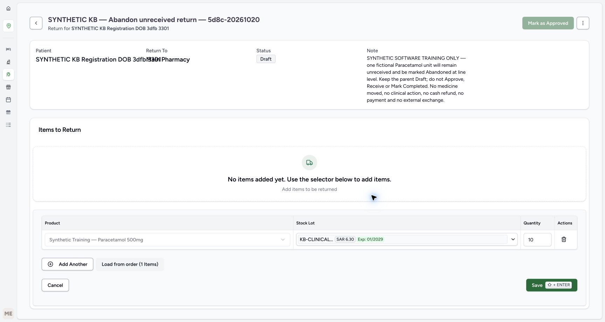
Task: Select the highlighted green pharmacy sidebar icon
Action: click(x=8, y=74)
